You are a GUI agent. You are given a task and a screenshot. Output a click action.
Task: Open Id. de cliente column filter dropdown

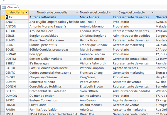pos(26,12)
